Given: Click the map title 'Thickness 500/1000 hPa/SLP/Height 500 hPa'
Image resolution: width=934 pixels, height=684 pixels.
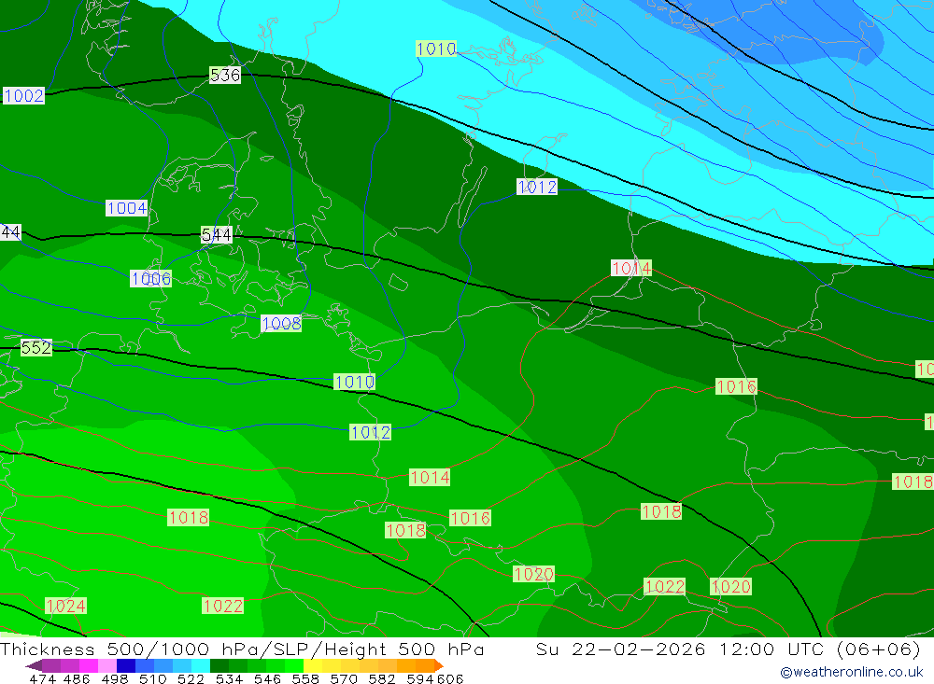Looking at the screenshot, I should [x=242, y=649].
